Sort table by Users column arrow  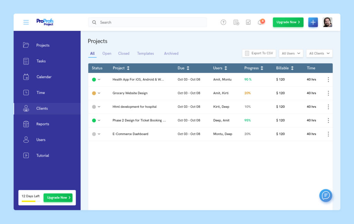[x=225, y=68]
